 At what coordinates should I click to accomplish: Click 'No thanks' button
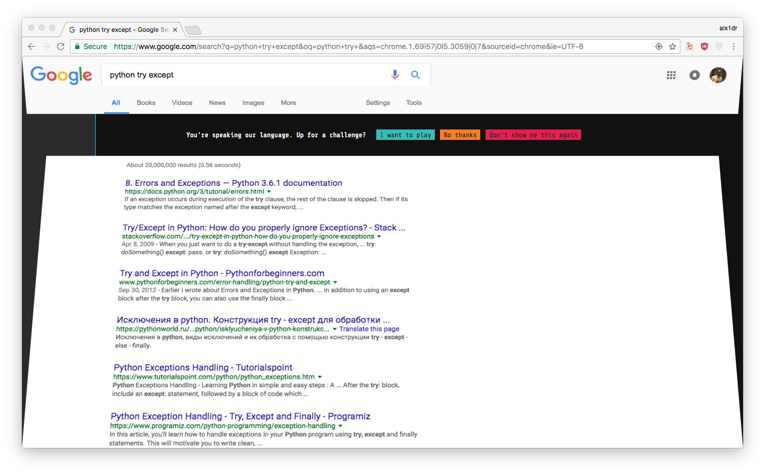click(460, 135)
